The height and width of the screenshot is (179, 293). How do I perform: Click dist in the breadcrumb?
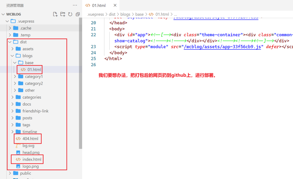click(112, 14)
